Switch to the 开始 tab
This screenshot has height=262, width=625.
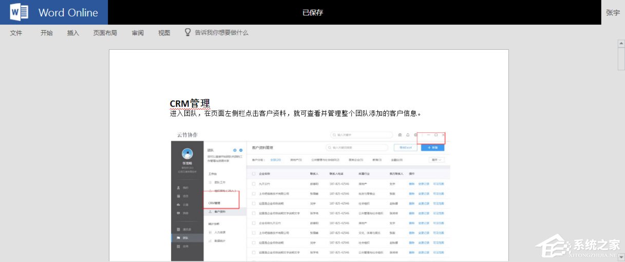pos(47,33)
